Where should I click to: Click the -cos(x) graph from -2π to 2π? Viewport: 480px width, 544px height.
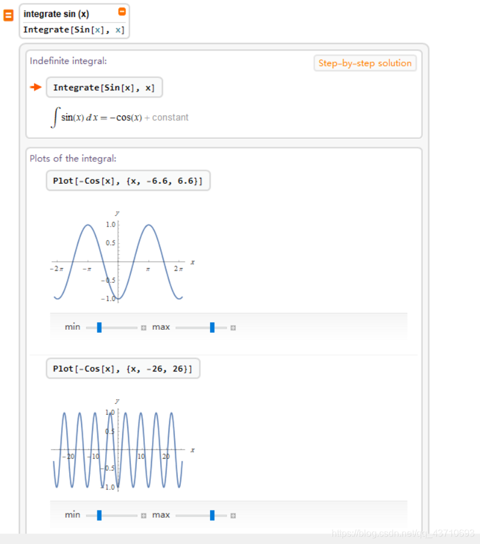click(x=119, y=261)
